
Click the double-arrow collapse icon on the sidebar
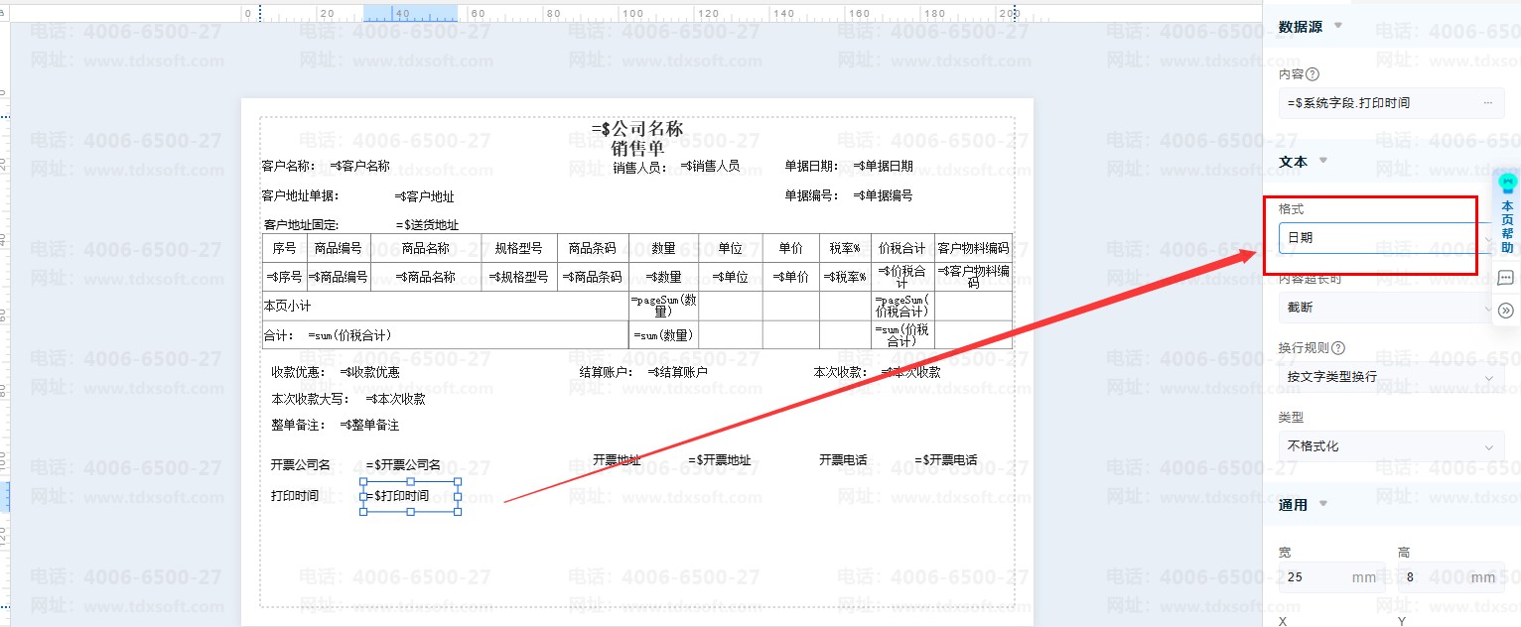click(x=1505, y=311)
